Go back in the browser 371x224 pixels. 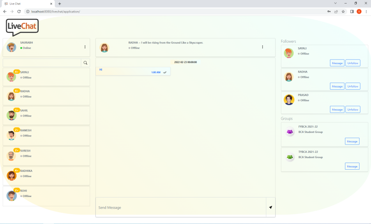pyautogui.click(x=5, y=11)
